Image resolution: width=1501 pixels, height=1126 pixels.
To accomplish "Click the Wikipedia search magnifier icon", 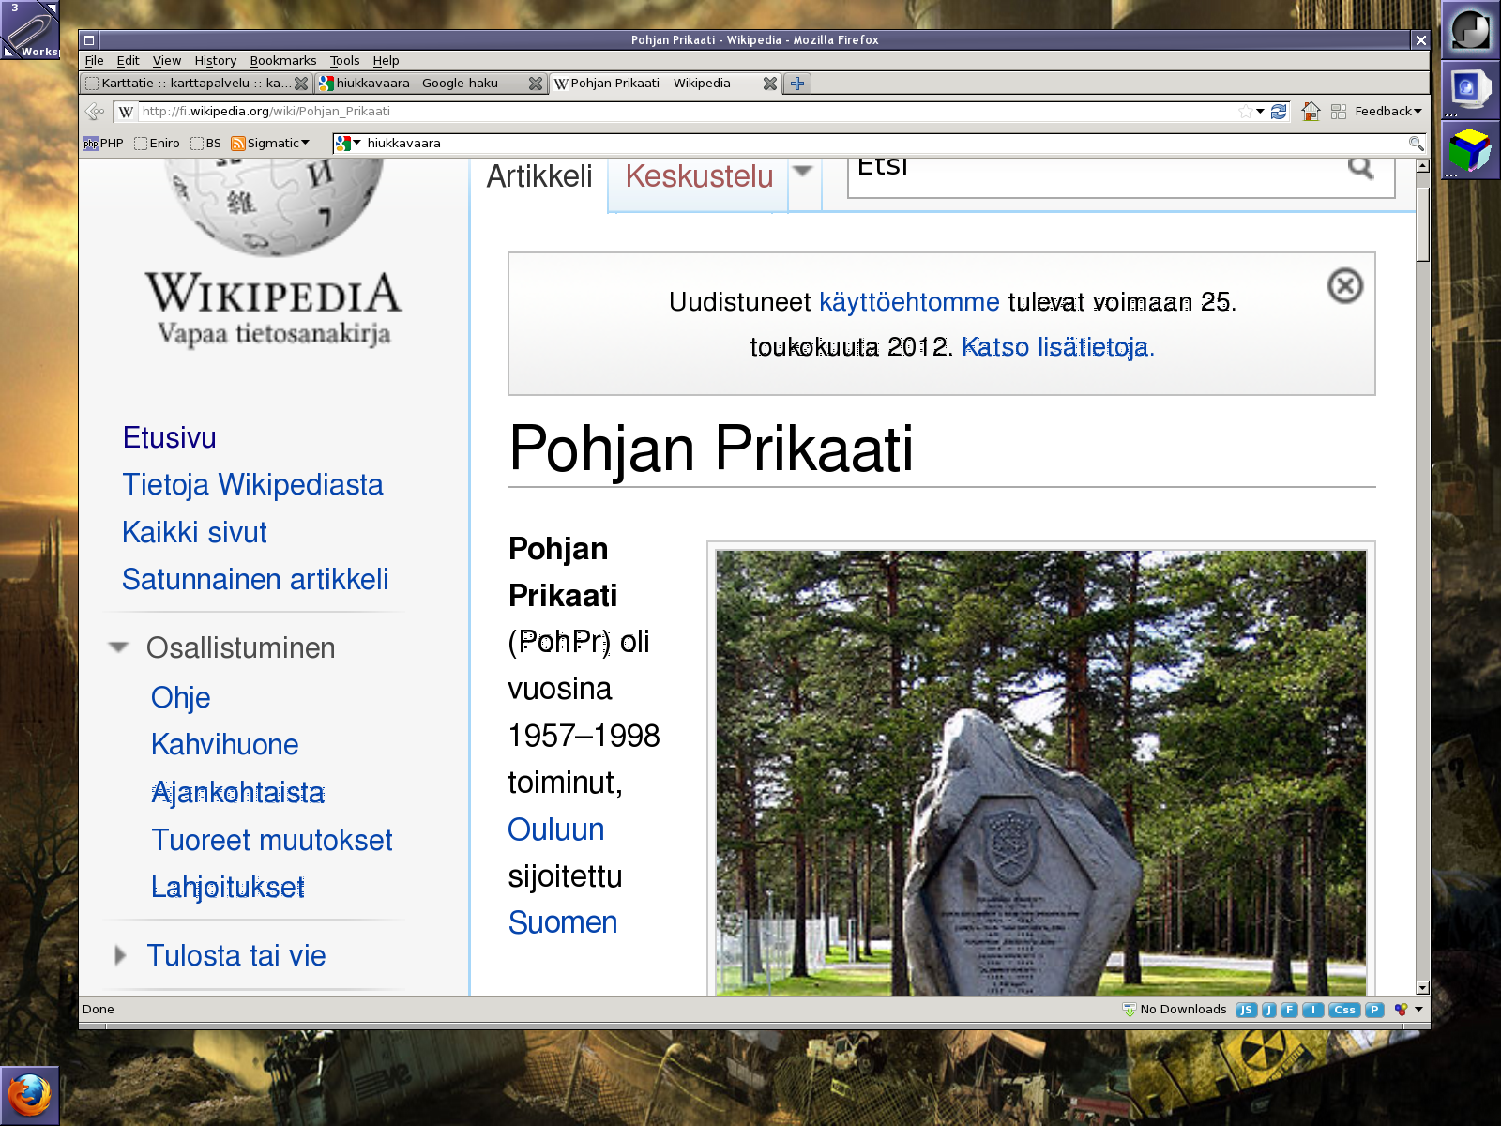I will coord(1360,168).
